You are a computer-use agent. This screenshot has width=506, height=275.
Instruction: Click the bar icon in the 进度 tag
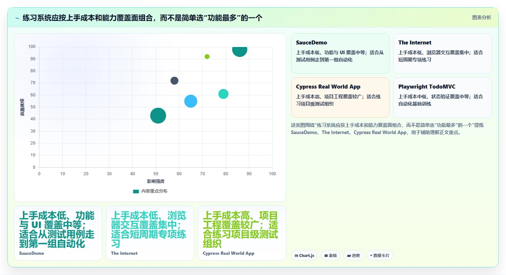(x=349, y=255)
